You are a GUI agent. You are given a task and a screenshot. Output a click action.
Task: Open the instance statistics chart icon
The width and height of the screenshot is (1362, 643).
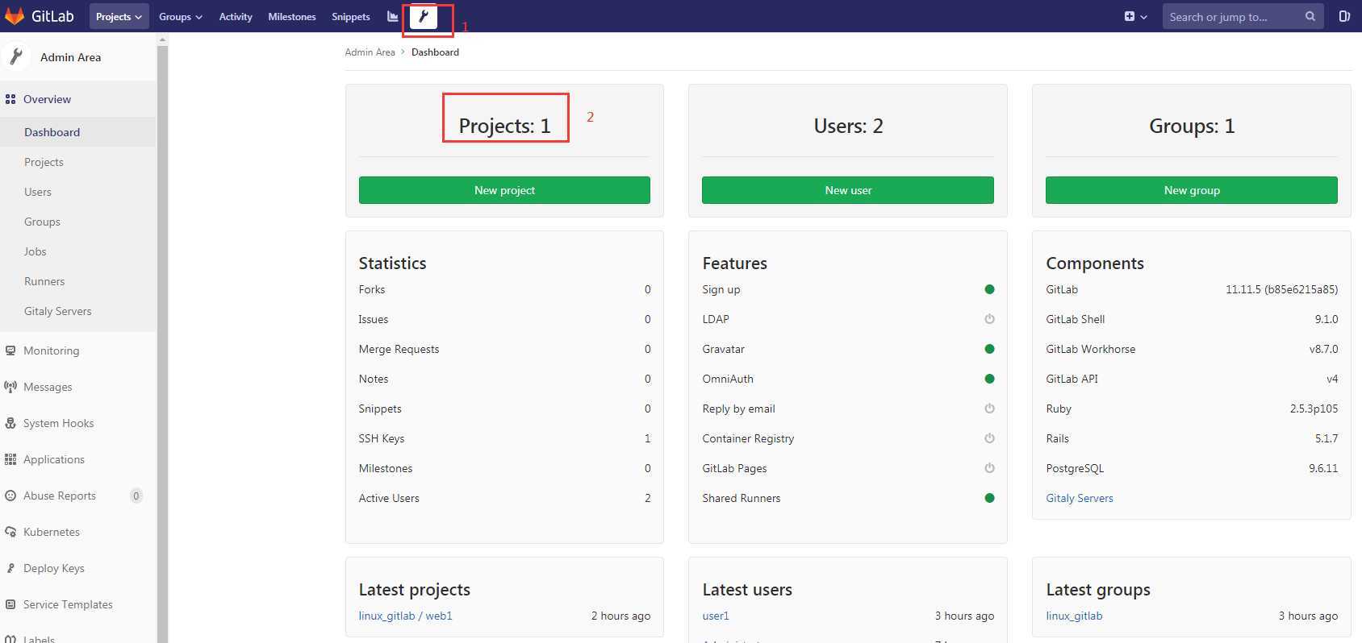393,16
